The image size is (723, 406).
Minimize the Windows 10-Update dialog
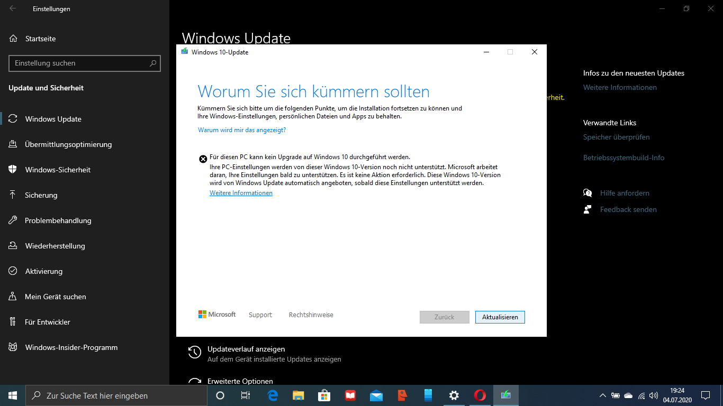[486, 52]
